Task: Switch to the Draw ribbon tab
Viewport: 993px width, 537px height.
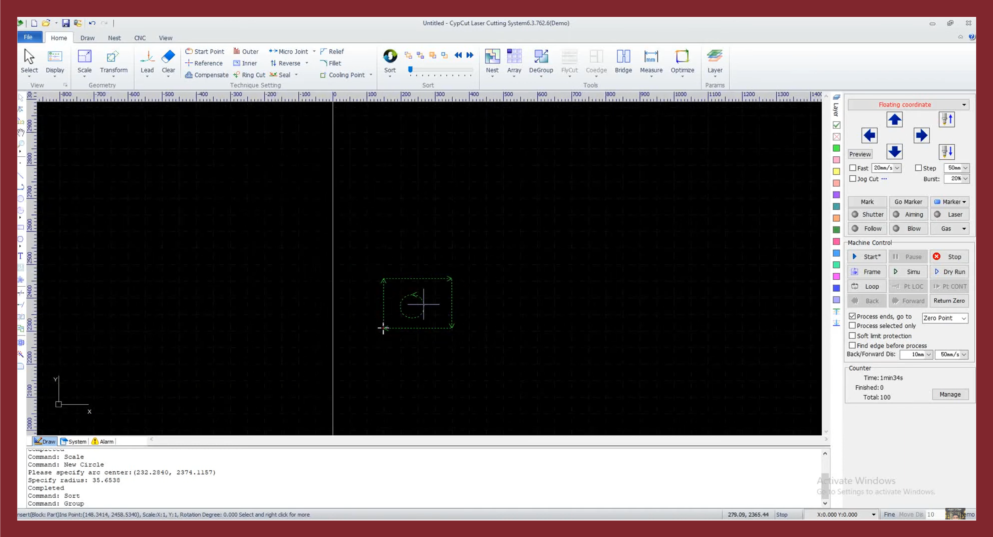Action: (x=88, y=38)
